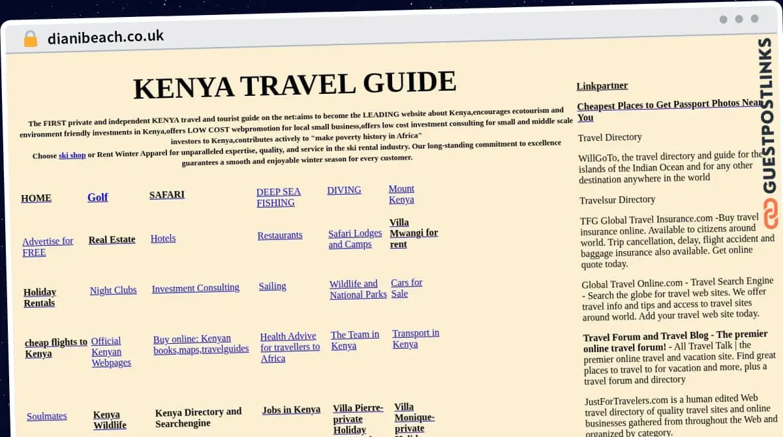Open the Hotels link
Image resolution: width=783 pixels, height=437 pixels.
pos(163,238)
